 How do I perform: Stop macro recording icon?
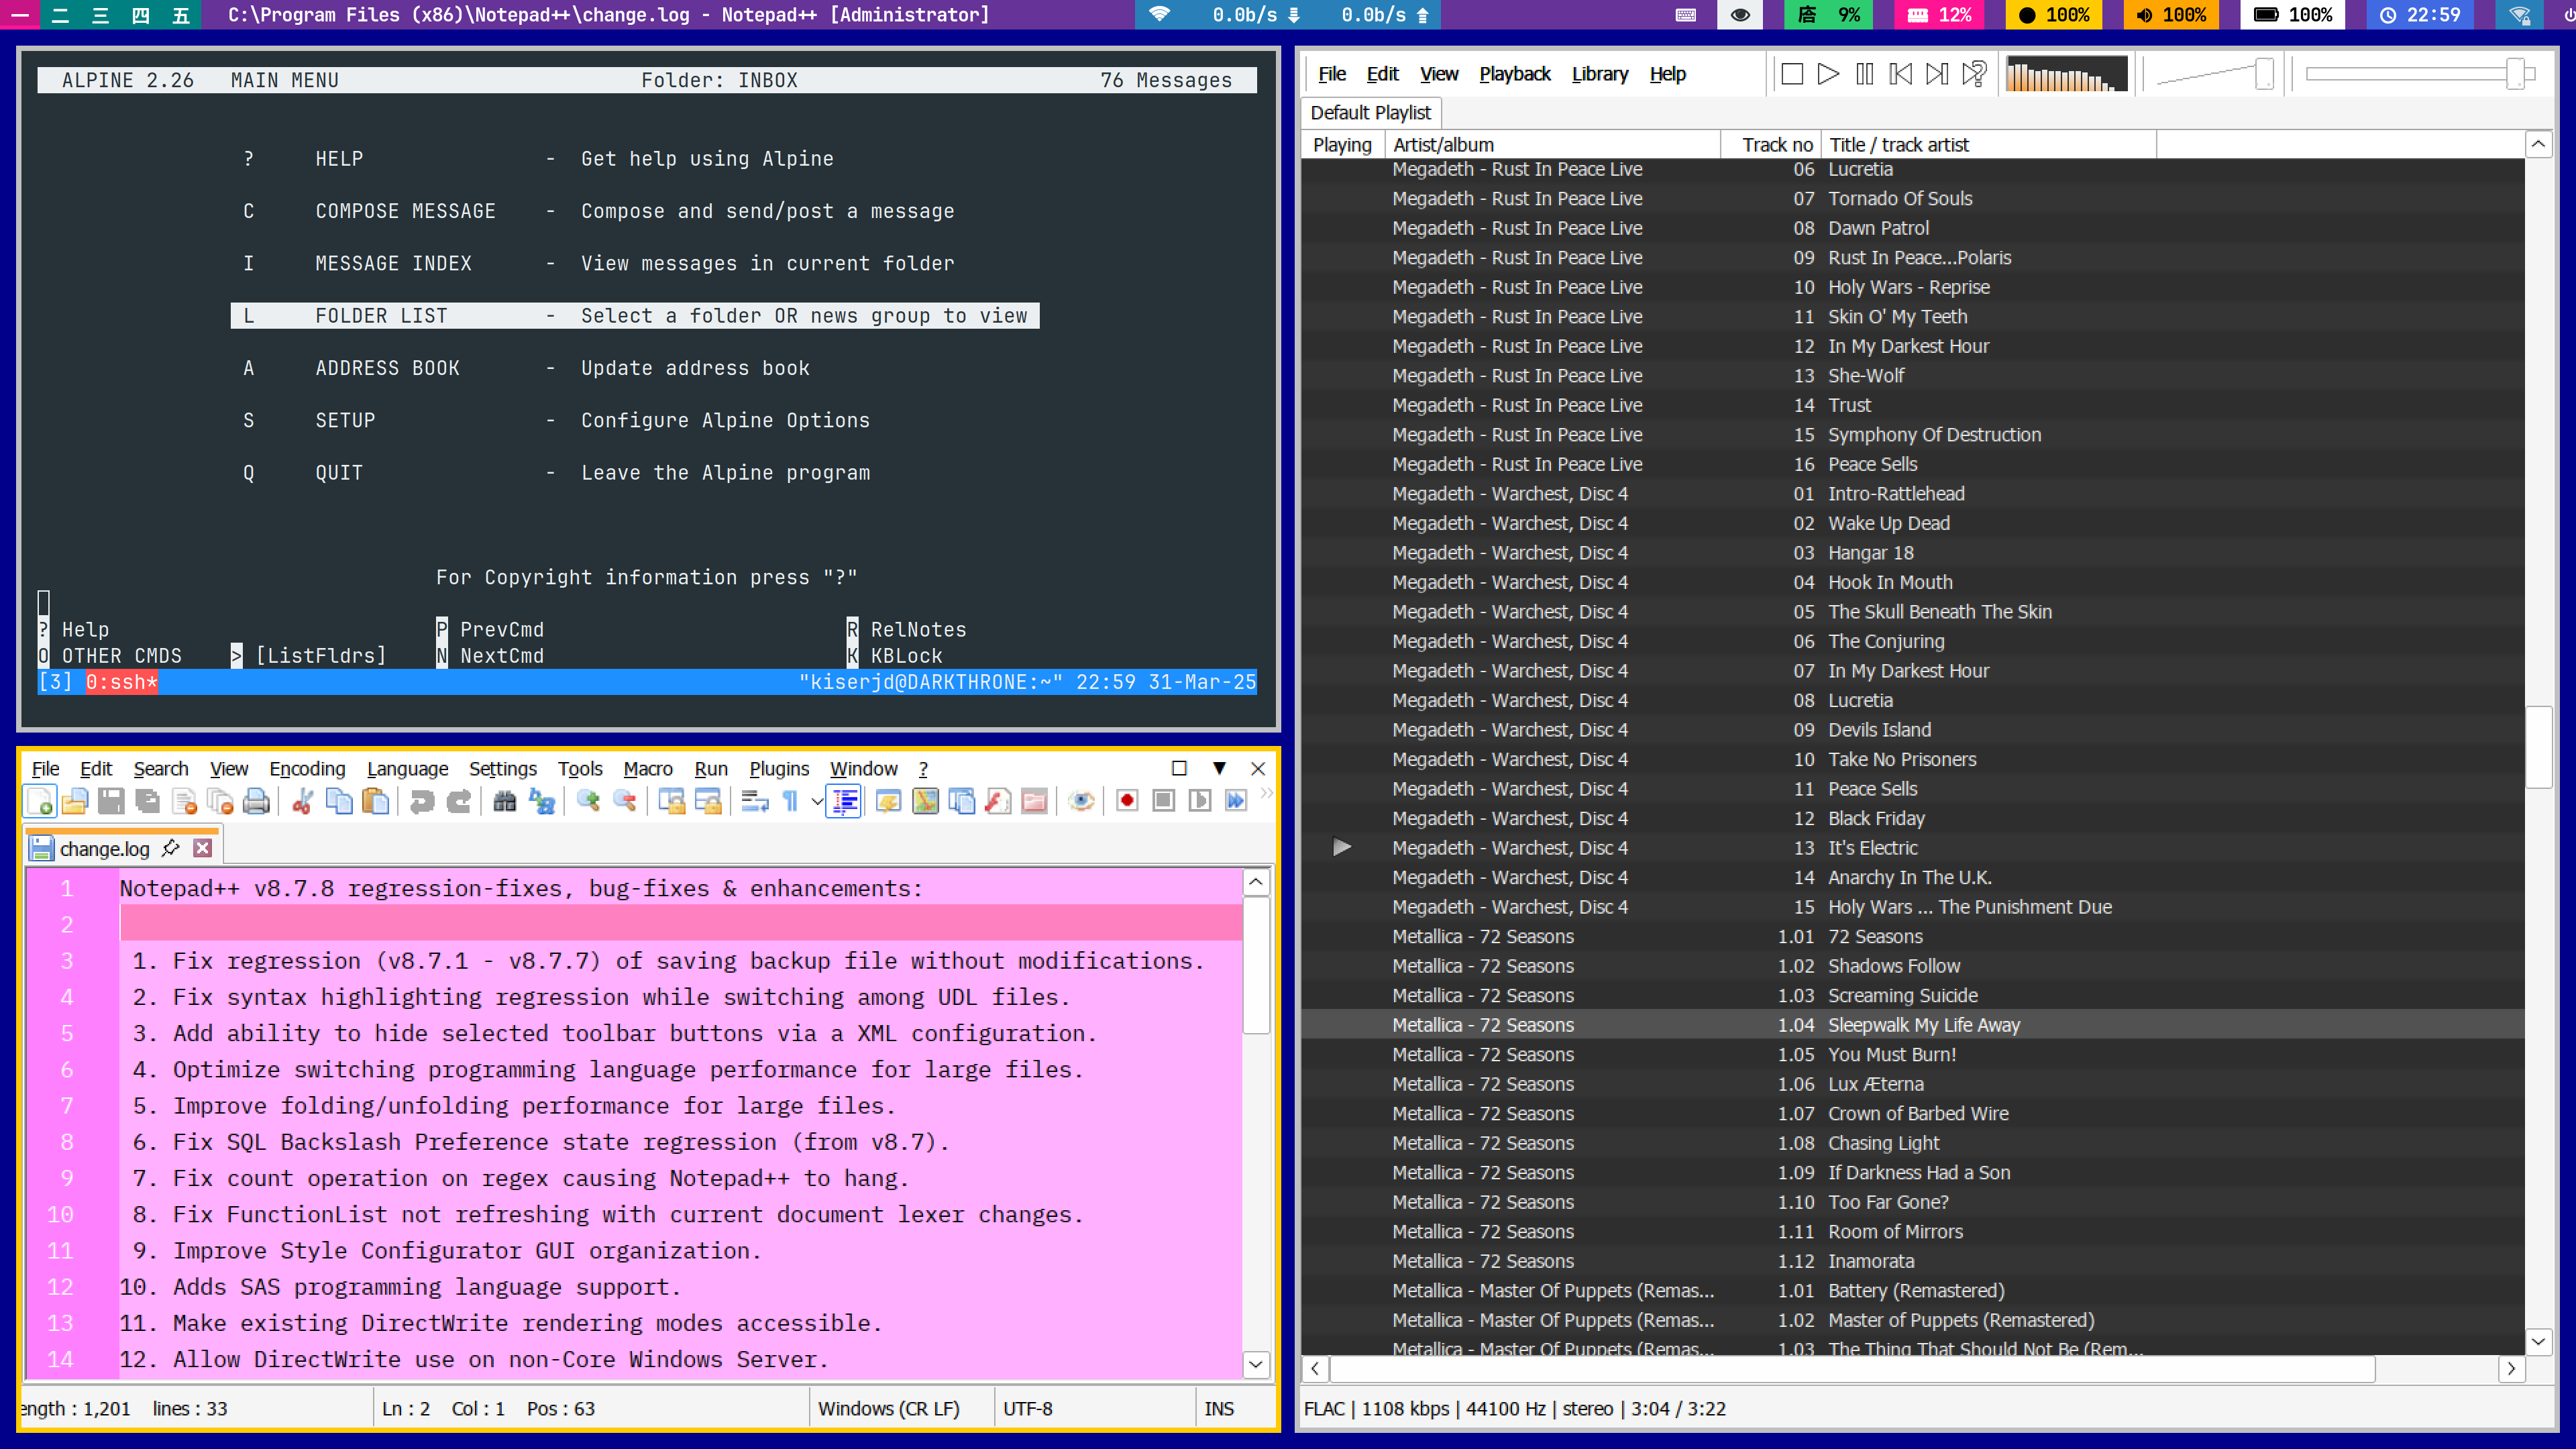[x=1163, y=801]
